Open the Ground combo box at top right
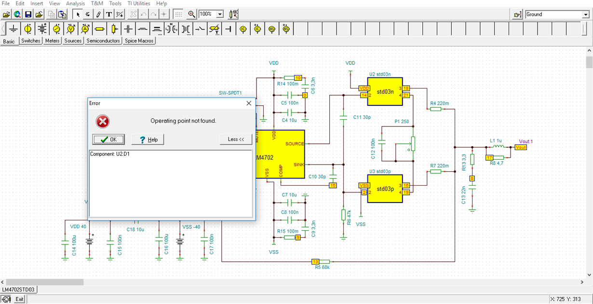593x304 pixels. click(557, 14)
